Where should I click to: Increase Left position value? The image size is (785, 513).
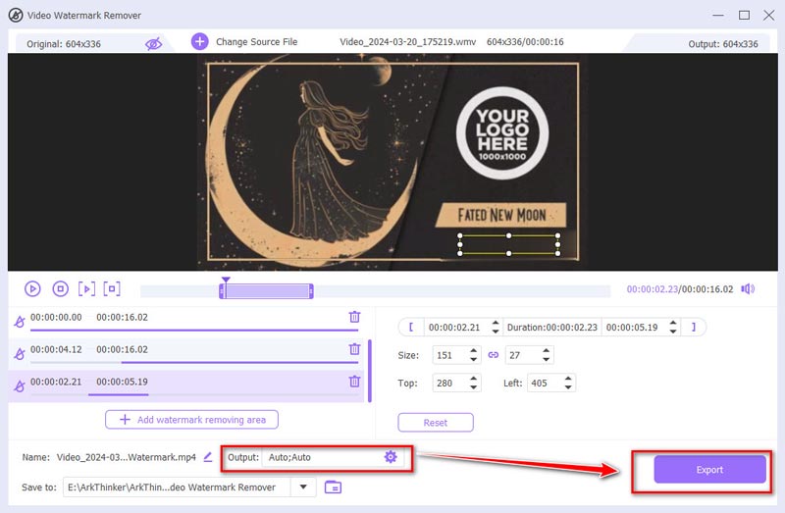(568, 379)
